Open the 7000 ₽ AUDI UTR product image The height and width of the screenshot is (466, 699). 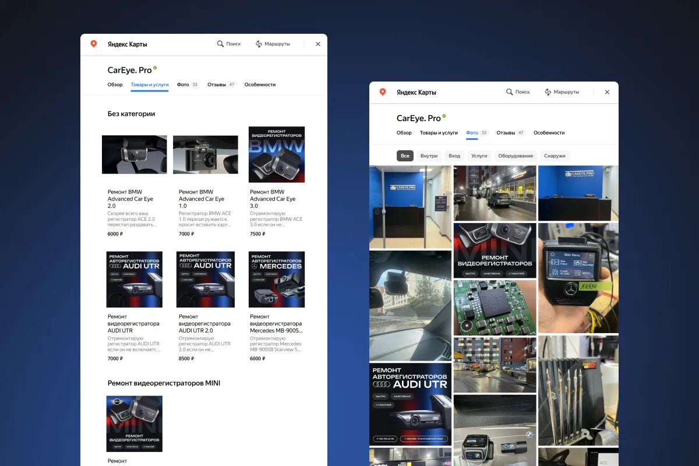[x=135, y=280]
